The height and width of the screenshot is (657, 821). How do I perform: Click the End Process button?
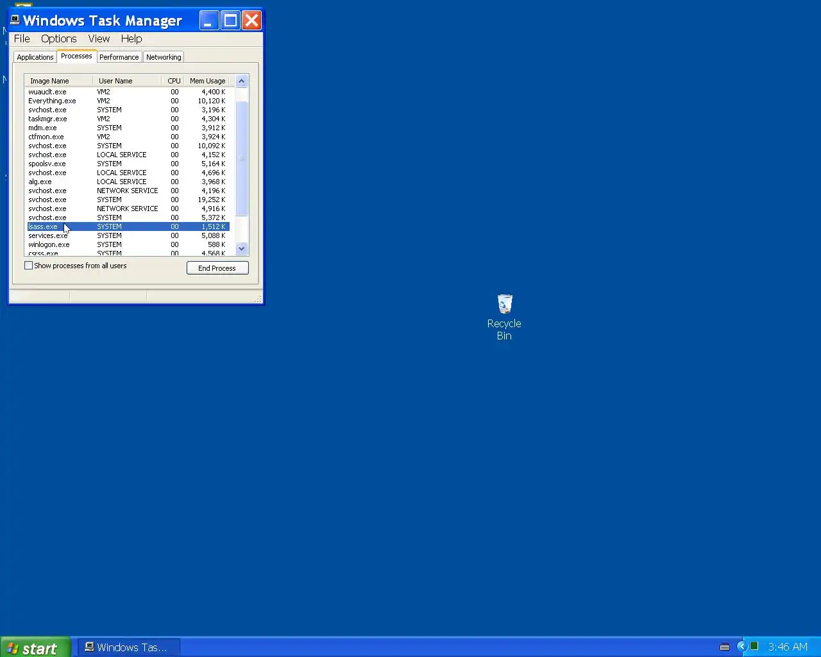[217, 268]
